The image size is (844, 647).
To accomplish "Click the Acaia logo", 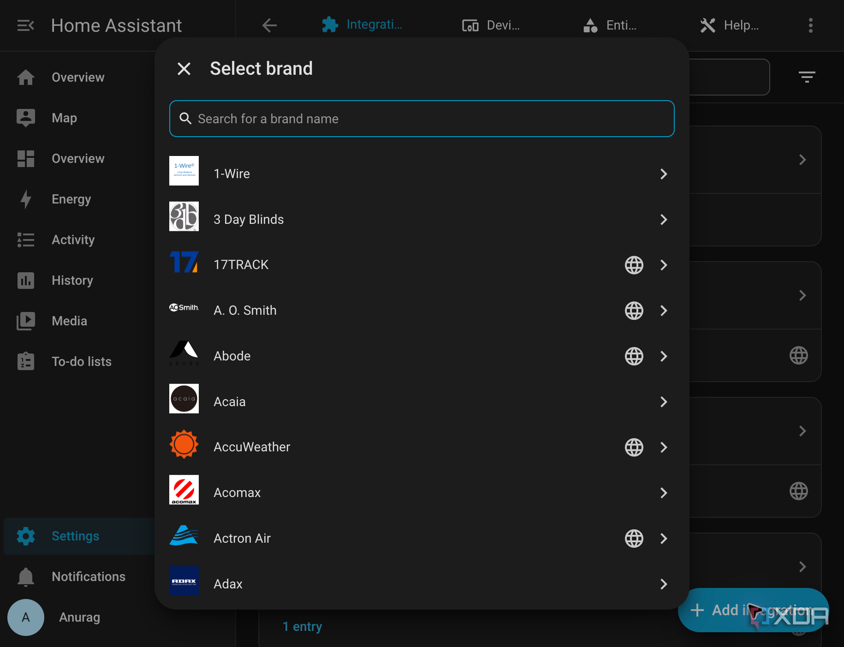I will coord(184,399).
